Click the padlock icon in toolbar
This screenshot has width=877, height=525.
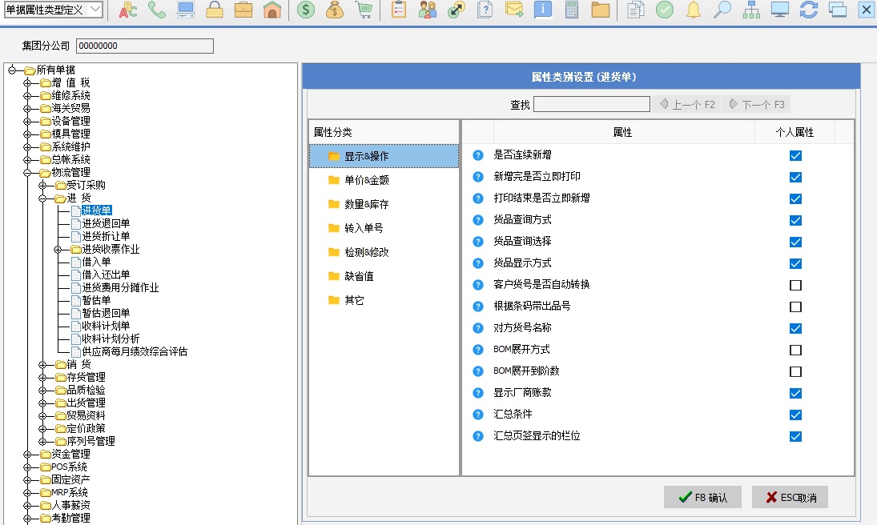215,10
